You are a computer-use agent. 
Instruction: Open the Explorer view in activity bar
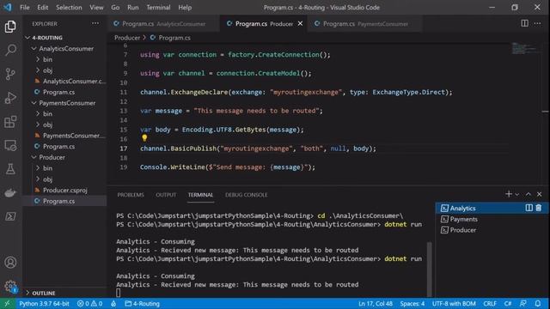(10, 27)
